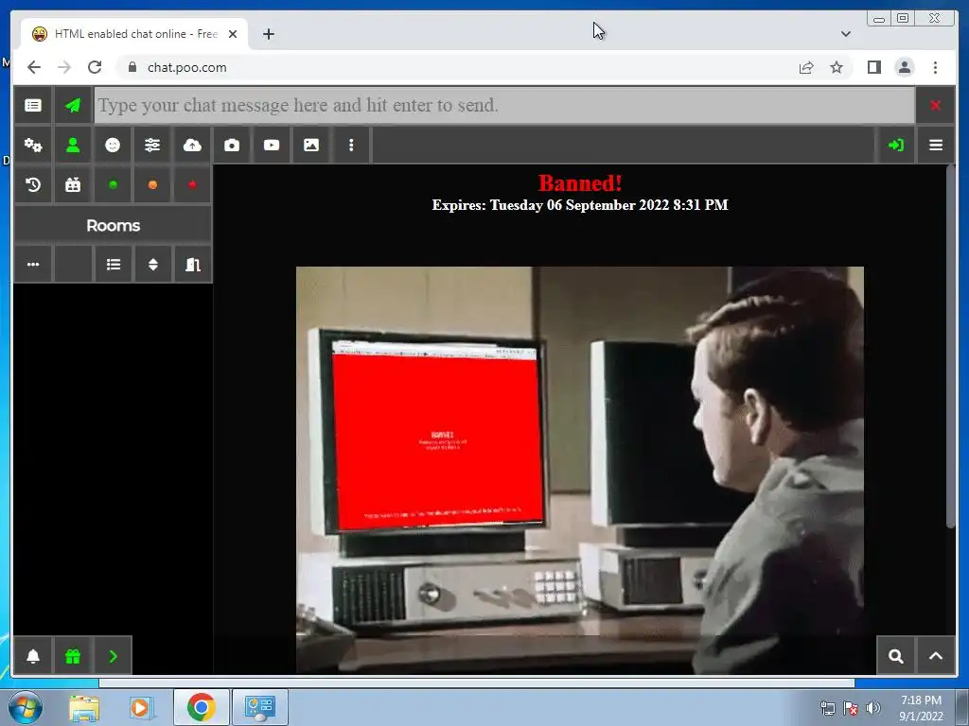Click the volume speaker tray icon
The image size is (969, 726).
pos(872,708)
